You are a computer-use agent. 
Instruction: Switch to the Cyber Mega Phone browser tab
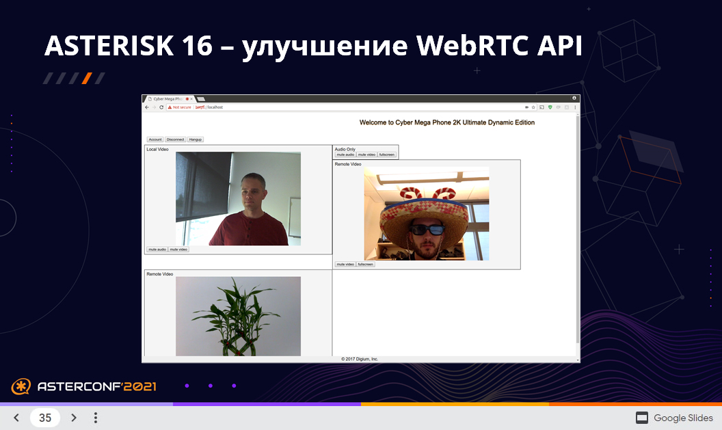pyautogui.click(x=166, y=98)
